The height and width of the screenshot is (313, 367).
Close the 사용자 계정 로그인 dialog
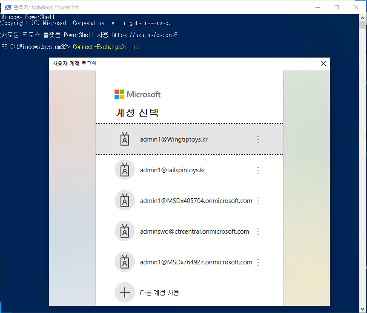tap(324, 64)
